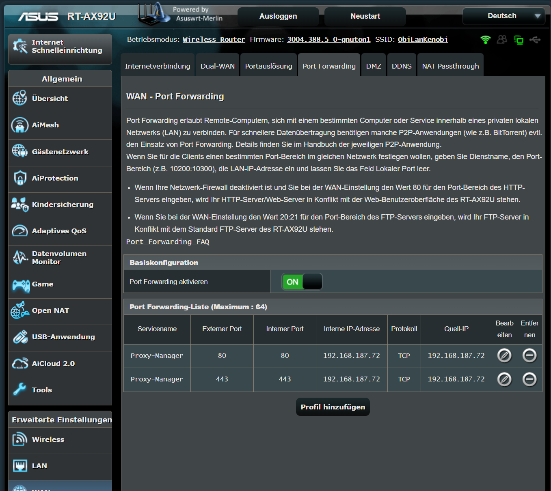Click the USB-Anwendung plug icon
551x491 pixels.
click(20, 337)
